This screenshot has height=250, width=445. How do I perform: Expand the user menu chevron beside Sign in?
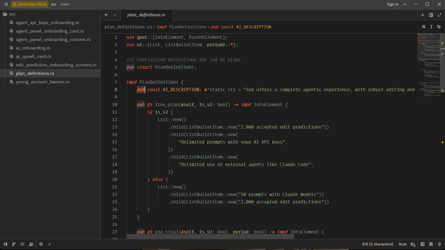tap(405, 4)
